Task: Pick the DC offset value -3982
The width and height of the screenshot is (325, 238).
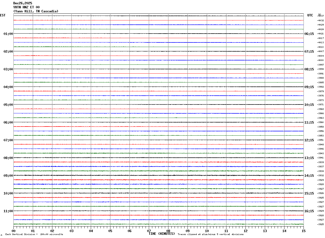Action: [320, 87]
